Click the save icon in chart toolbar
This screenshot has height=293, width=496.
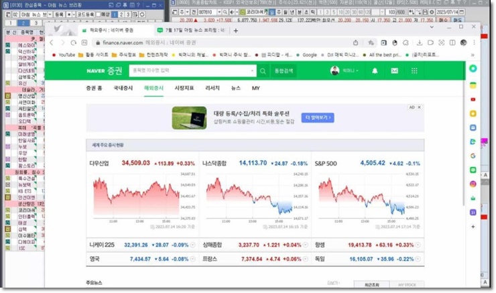[x=425, y=12]
